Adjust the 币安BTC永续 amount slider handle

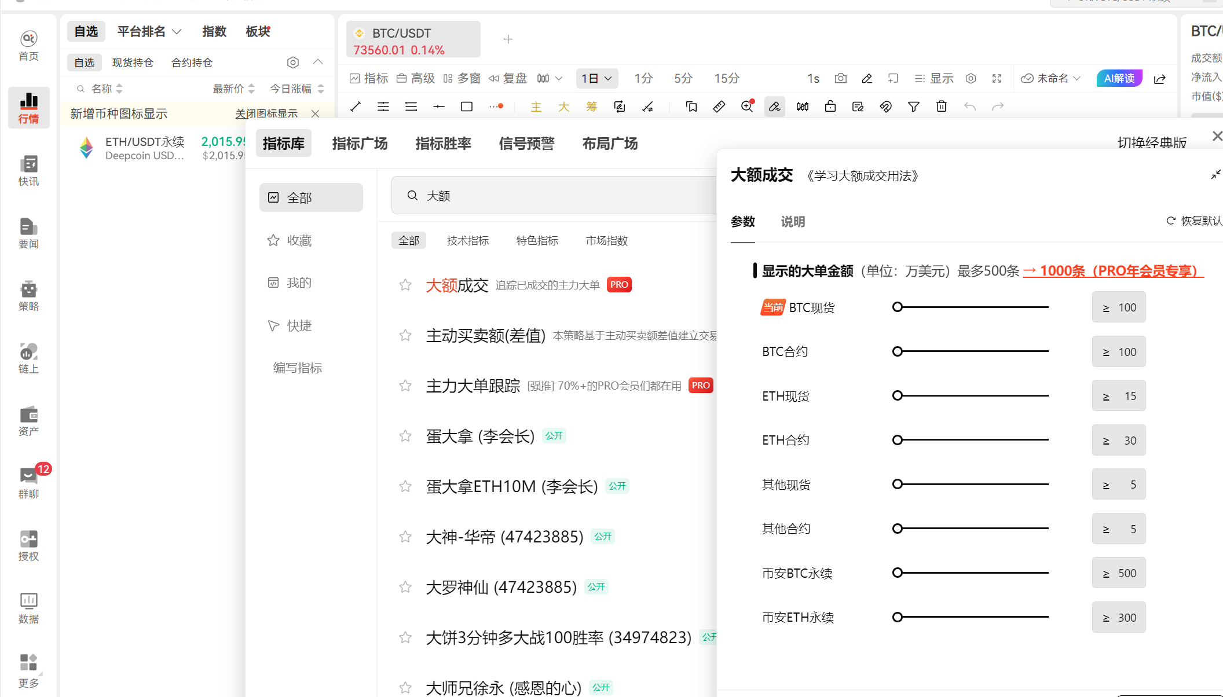click(898, 573)
